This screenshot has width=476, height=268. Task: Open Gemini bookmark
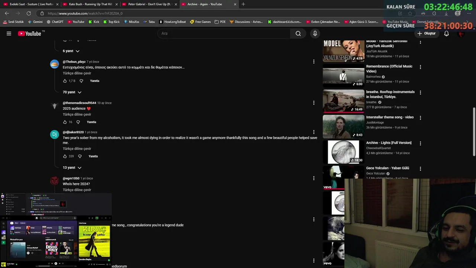point(35,22)
